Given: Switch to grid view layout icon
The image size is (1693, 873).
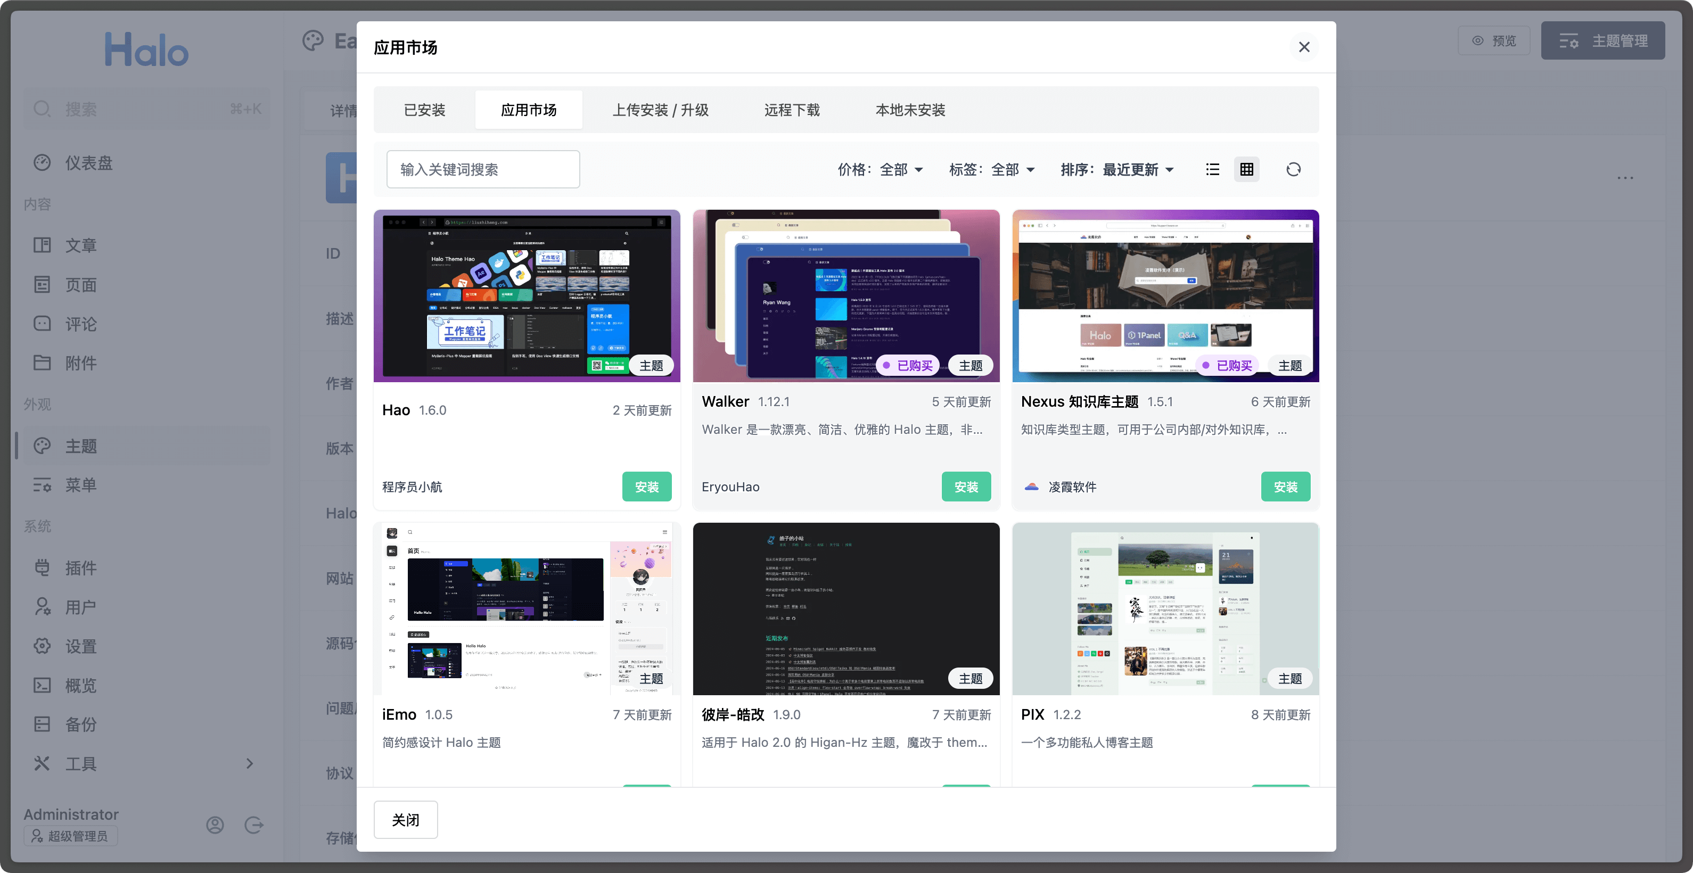Looking at the screenshot, I should point(1247,169).
